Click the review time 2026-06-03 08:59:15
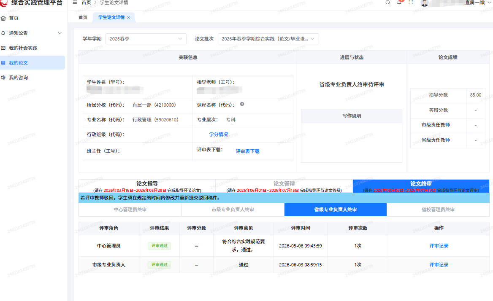The height and width of the screenshot is (301, 493). (300, 265)
